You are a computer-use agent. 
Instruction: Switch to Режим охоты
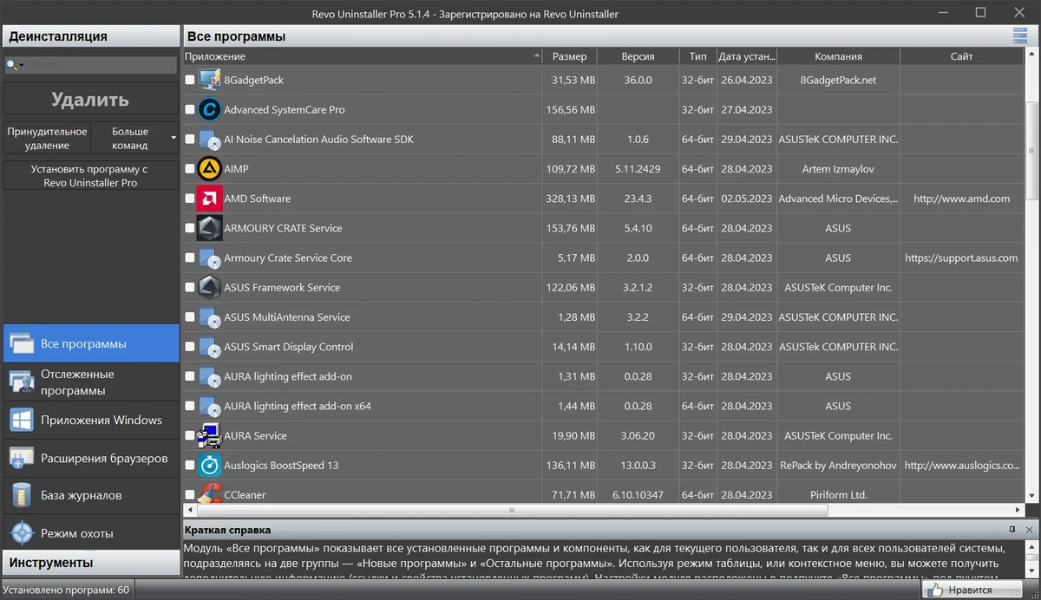point(91,533)
